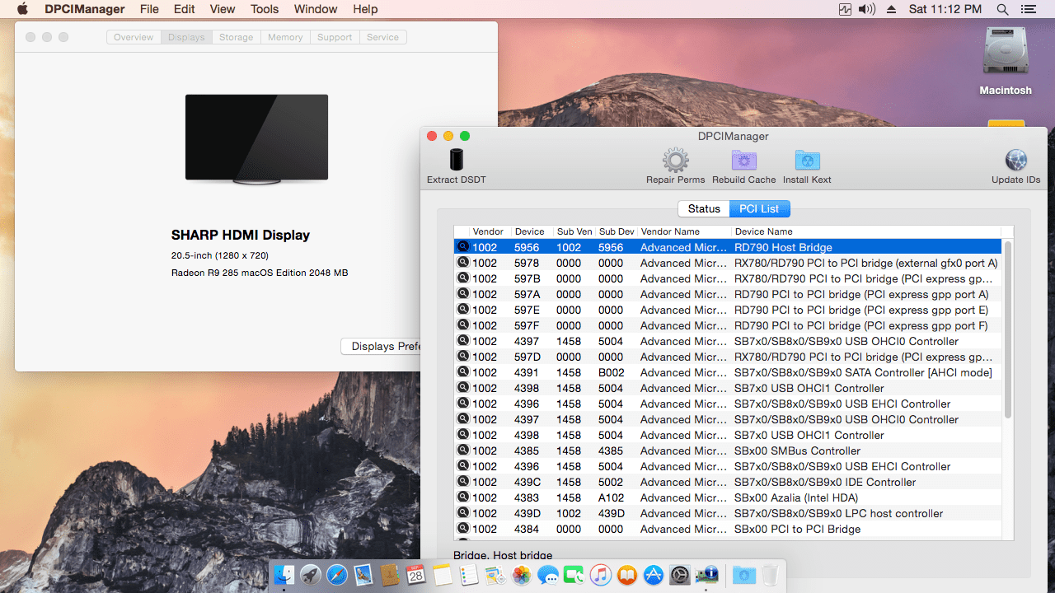Switch to Storage tab in About This Mac
Screen dimensions: 1055x593
[237, 37]
